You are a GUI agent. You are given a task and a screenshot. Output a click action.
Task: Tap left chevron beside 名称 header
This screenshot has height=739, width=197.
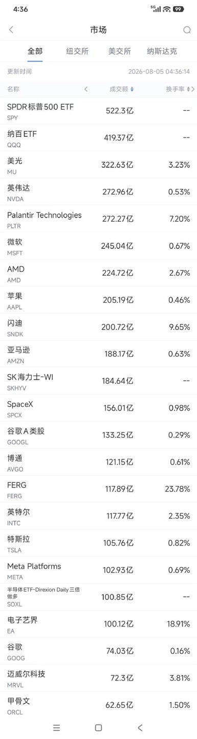pos(86,89)
